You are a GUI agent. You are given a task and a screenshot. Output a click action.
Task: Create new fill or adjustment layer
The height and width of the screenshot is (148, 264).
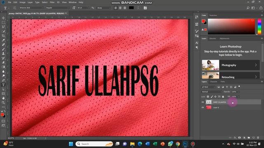click(x=244, y=138)
